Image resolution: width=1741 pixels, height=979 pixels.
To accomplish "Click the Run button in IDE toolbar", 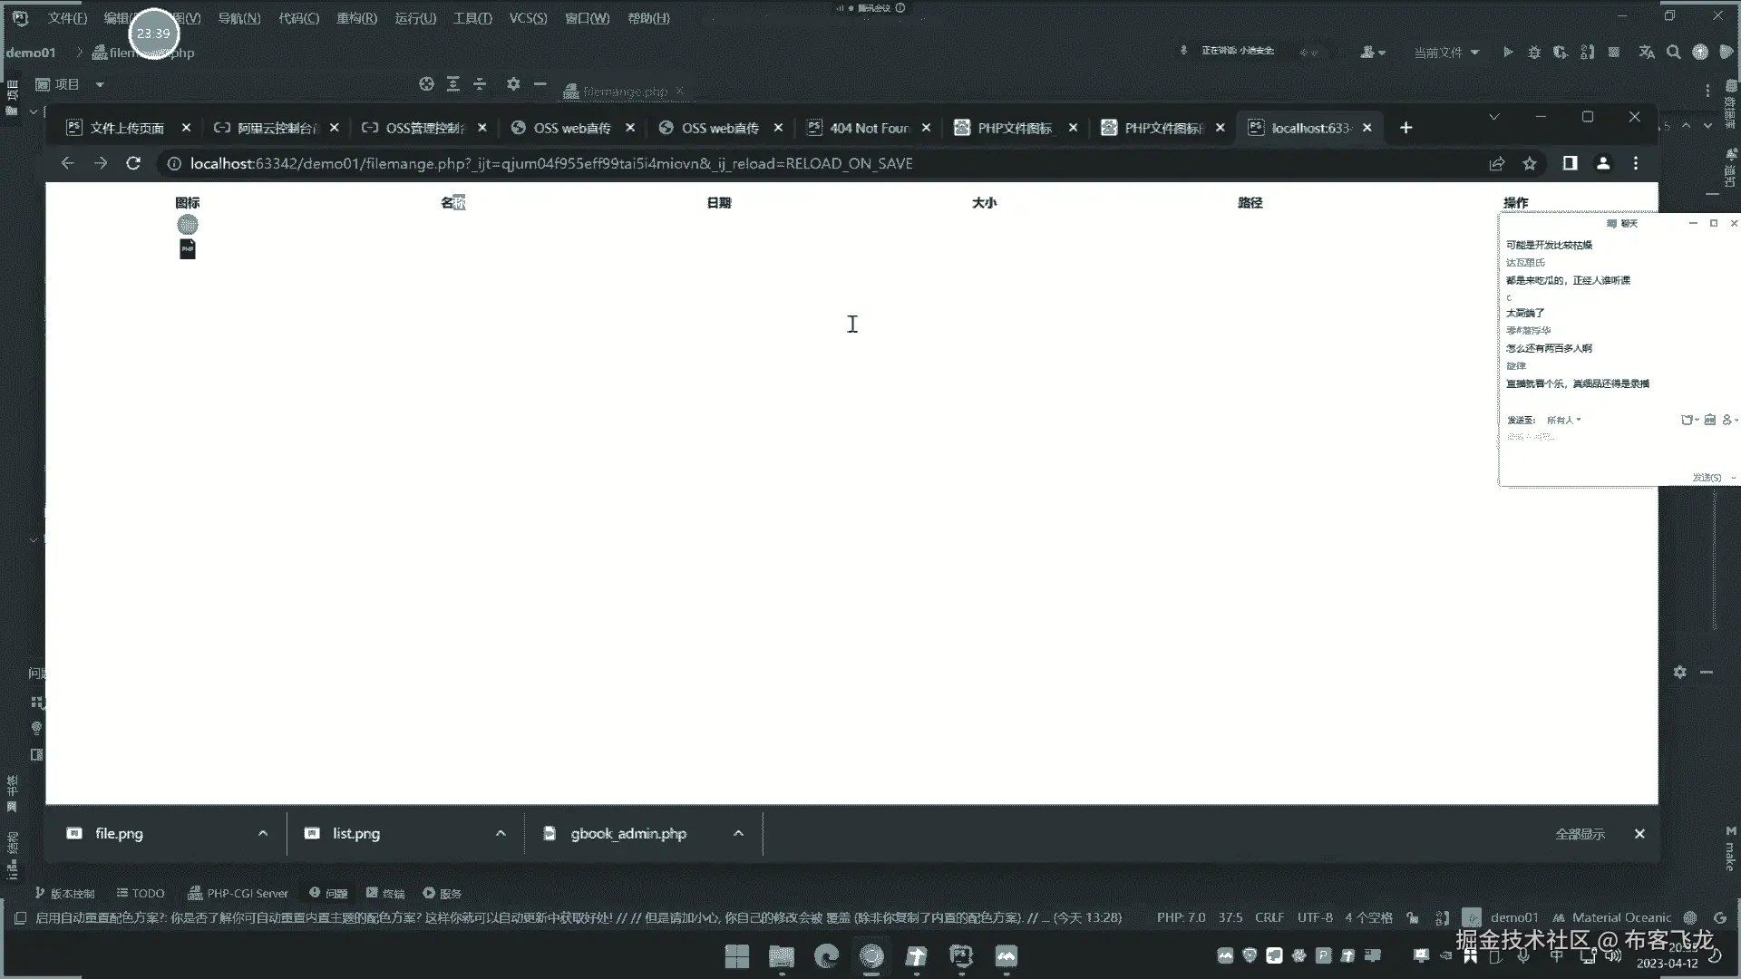I will (x=1507, y=53).
